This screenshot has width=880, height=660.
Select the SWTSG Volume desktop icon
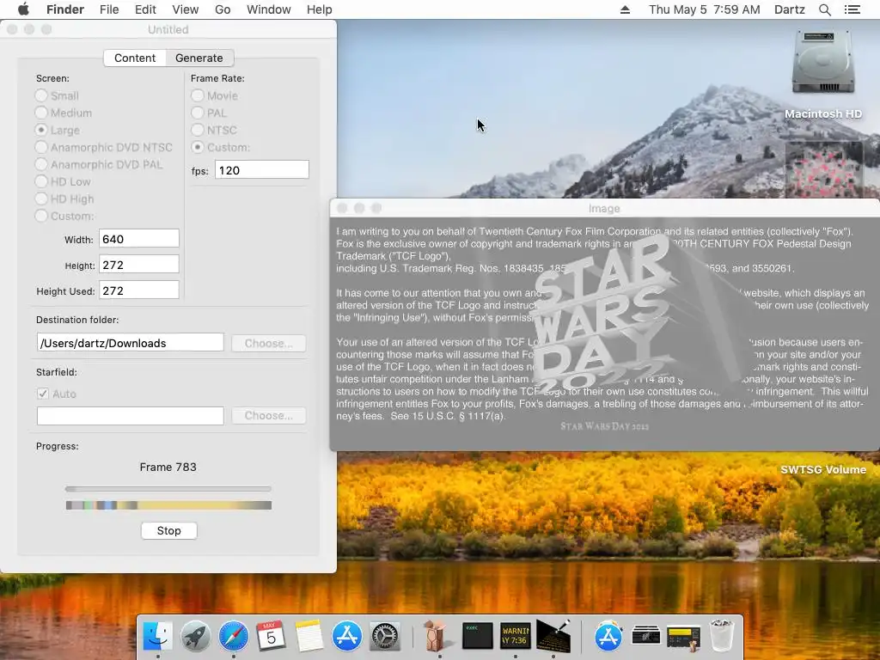click(x=822, y=469)
